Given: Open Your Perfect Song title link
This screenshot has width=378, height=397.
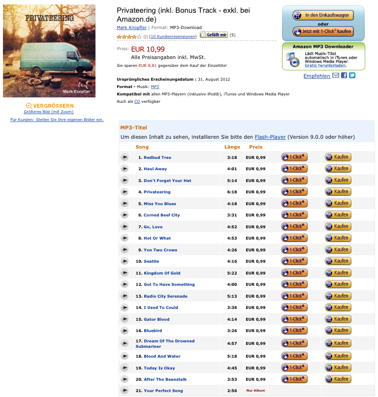Looking at the screenshot, I should (163, 391).
